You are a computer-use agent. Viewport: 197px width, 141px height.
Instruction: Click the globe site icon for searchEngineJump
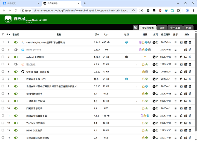(126, 42)
